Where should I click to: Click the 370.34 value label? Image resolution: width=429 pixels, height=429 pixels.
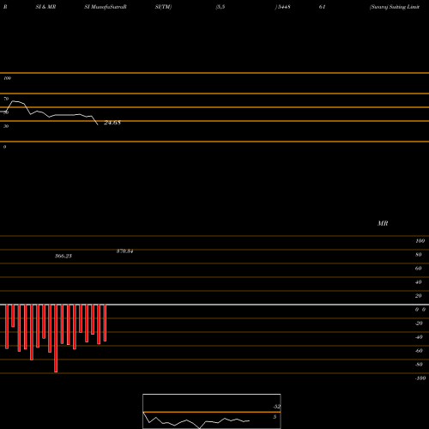point(124,251)
